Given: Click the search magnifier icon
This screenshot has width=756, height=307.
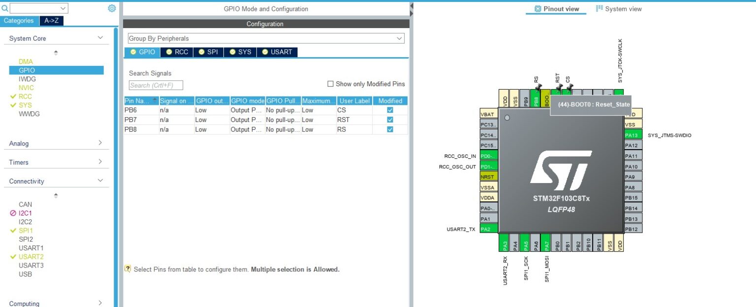Looking at the screenshot, I should coord(5,8).
